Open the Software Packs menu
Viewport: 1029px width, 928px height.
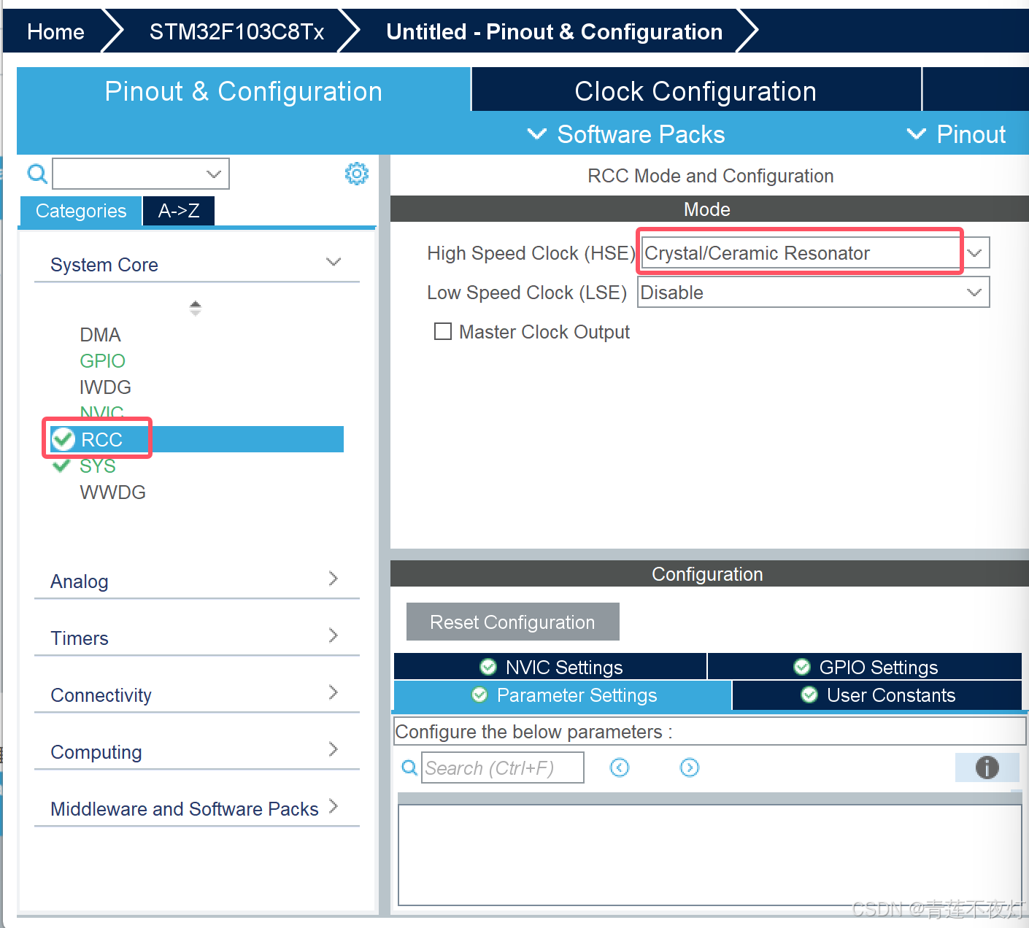(x=626, y=134)
